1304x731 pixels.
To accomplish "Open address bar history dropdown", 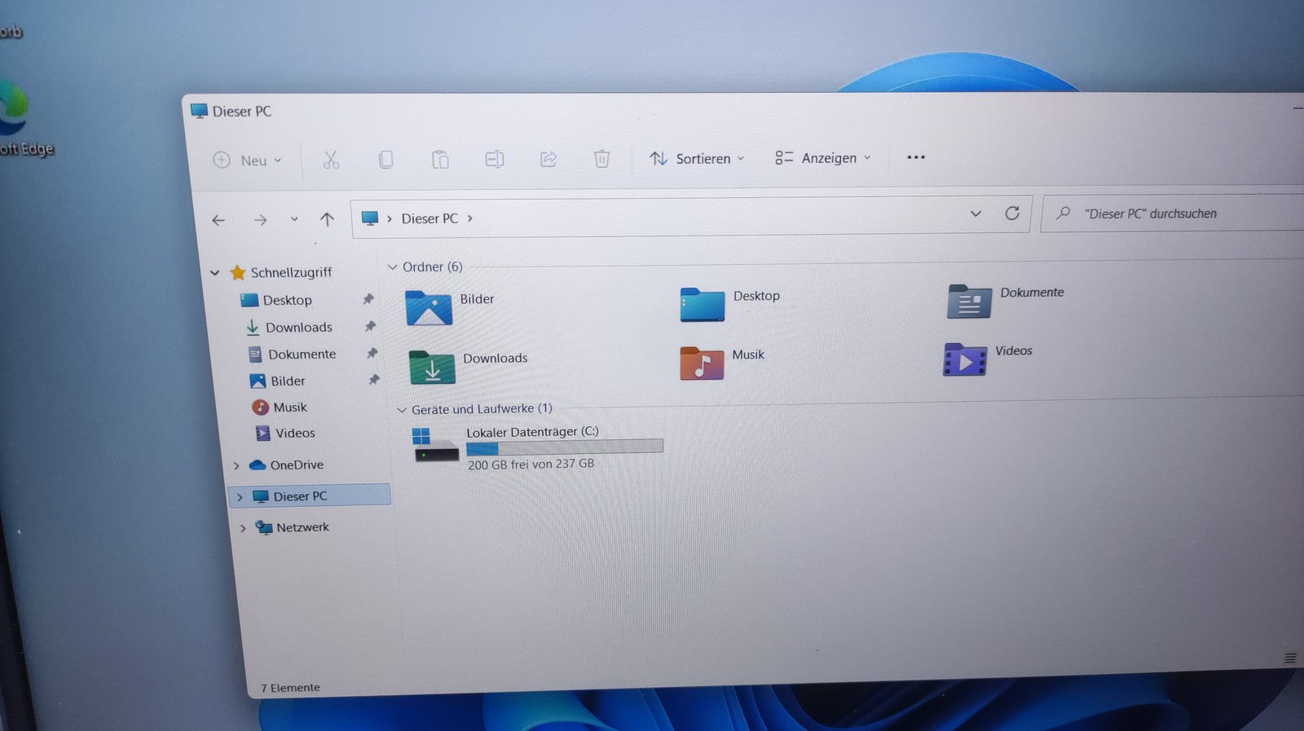I will coord(976,214).
